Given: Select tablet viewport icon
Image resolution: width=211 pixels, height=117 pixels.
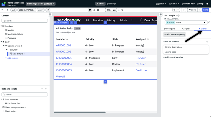Looking at the screenshot, I should pos(94,10).
